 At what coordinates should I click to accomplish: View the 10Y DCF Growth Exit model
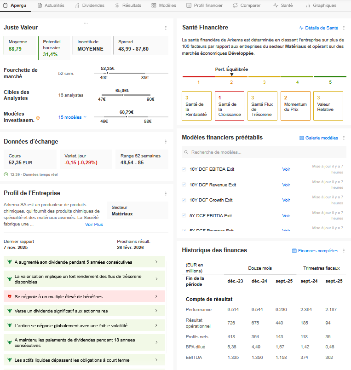(x=286, y=200)
